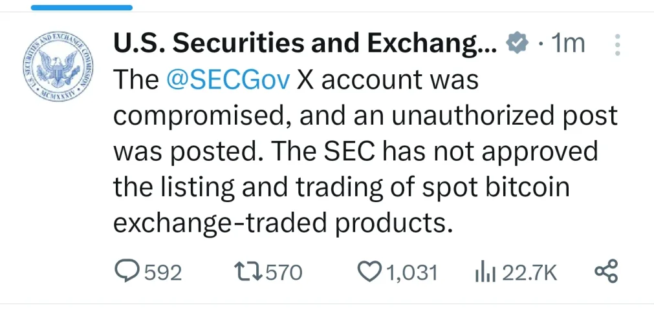Image resolution: width=654 pixels, height=310 pixels.
Task: Select the blue active tab indicator
Action: pos(82,7)
